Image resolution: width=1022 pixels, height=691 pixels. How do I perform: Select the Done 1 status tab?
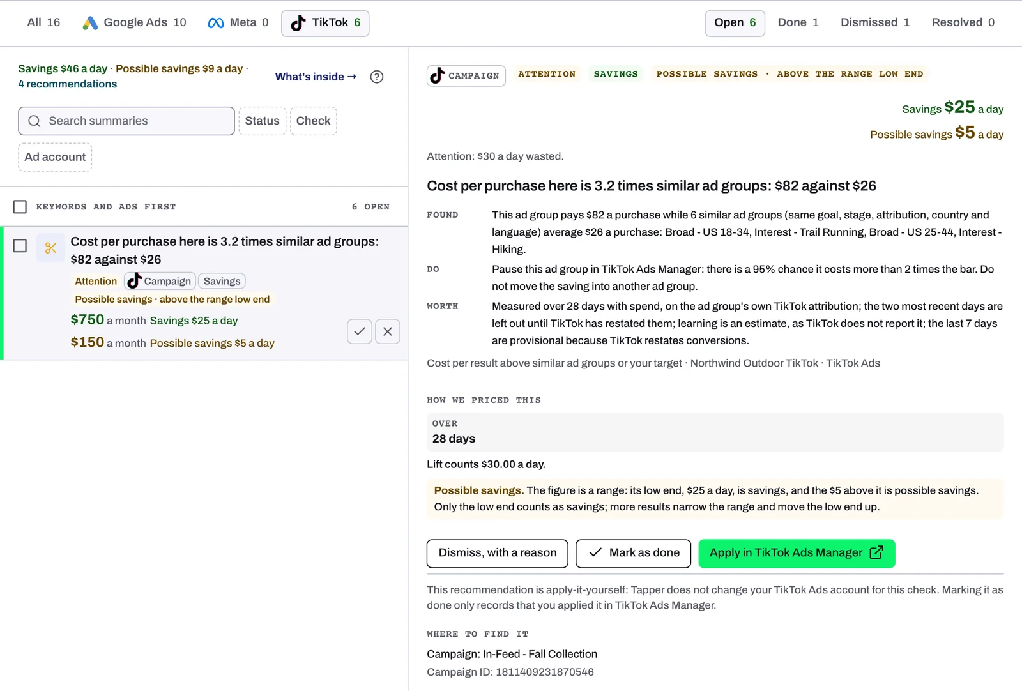coord(798,23)
